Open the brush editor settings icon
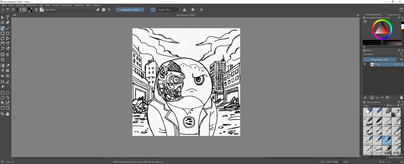Image resolution: width=404 pixels, height=164 pixels. (x=36, y=10)
